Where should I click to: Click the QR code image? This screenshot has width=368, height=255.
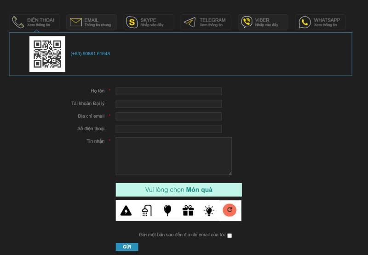[47, 54]
